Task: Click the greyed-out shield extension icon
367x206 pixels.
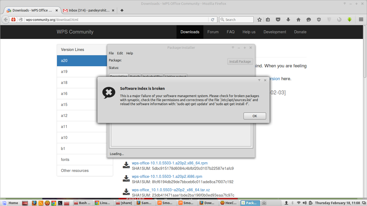Action: 329,20
